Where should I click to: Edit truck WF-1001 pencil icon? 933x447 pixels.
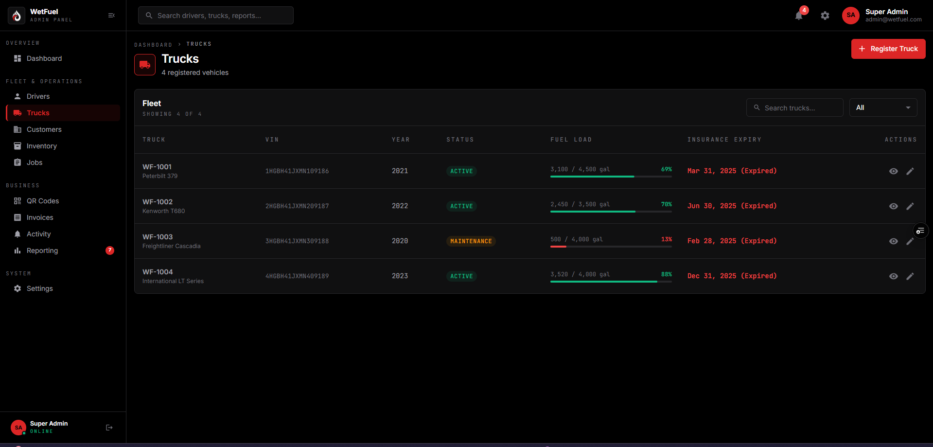coord(910,171)
